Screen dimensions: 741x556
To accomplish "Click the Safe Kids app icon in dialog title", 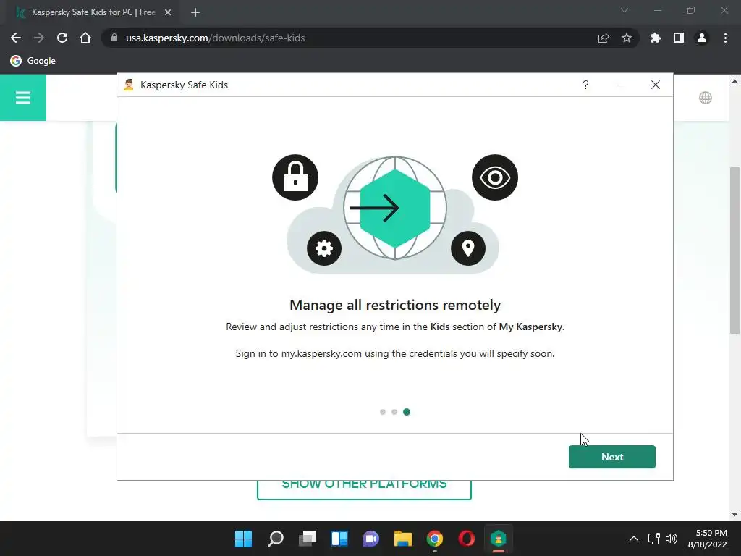I will tap(129, 85).
